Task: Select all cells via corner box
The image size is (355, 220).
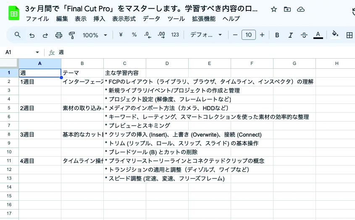Action: [x=9, y=63]
